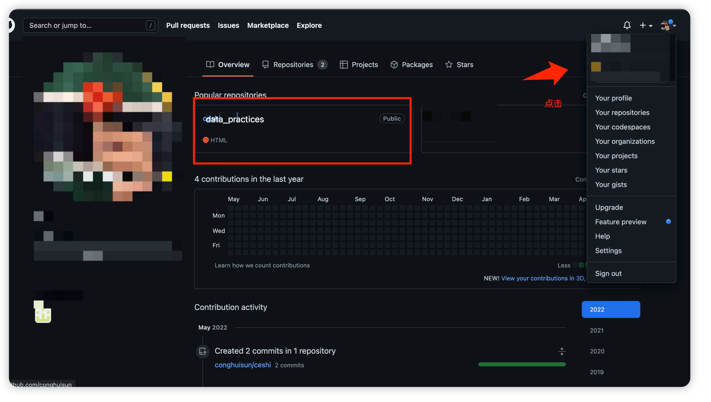Switch to the Projects tab
Image resolution: width=711 pixels, height=402 pixels.
359,65
